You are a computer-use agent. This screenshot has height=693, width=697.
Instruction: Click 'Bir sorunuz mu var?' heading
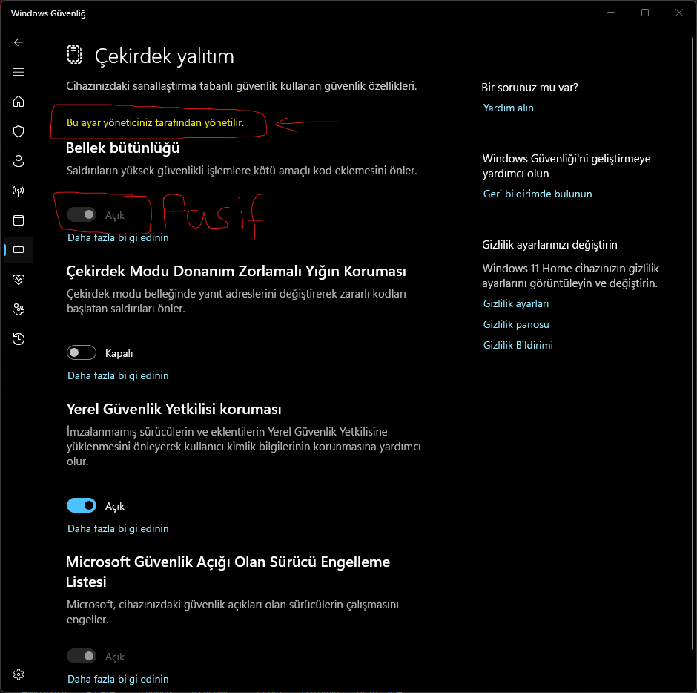point(529,88)
